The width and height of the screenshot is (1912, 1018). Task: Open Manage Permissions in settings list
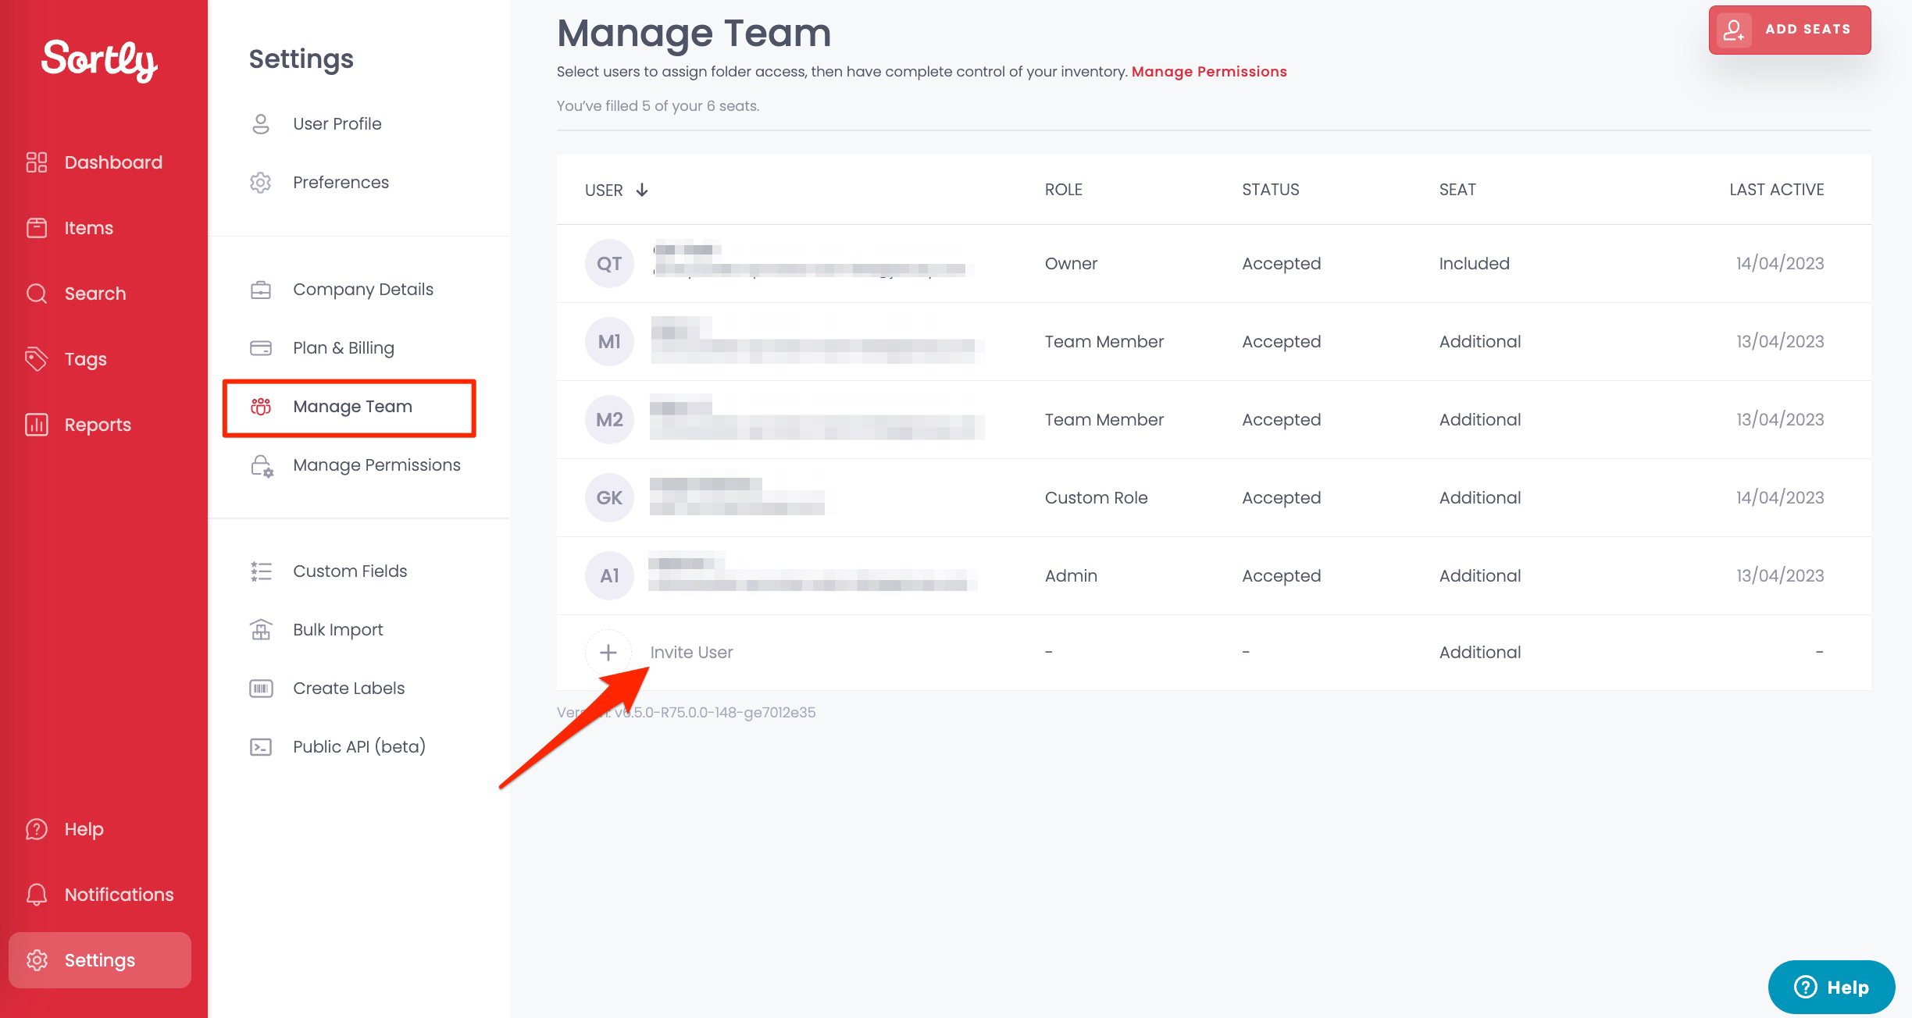pyautogui.click(x=376, y=465)
